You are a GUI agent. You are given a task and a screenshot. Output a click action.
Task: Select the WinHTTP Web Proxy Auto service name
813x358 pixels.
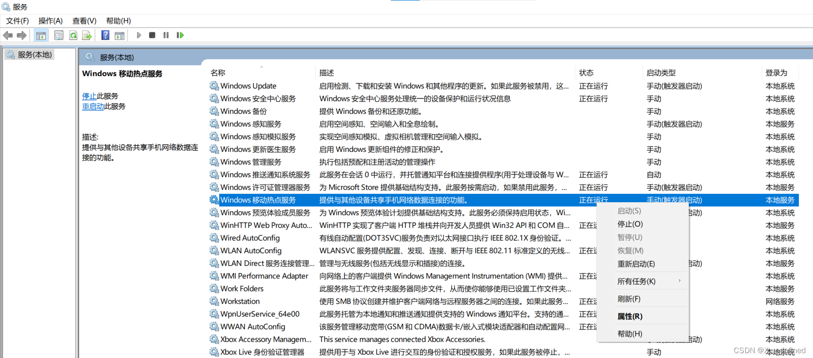pos(266,225)
